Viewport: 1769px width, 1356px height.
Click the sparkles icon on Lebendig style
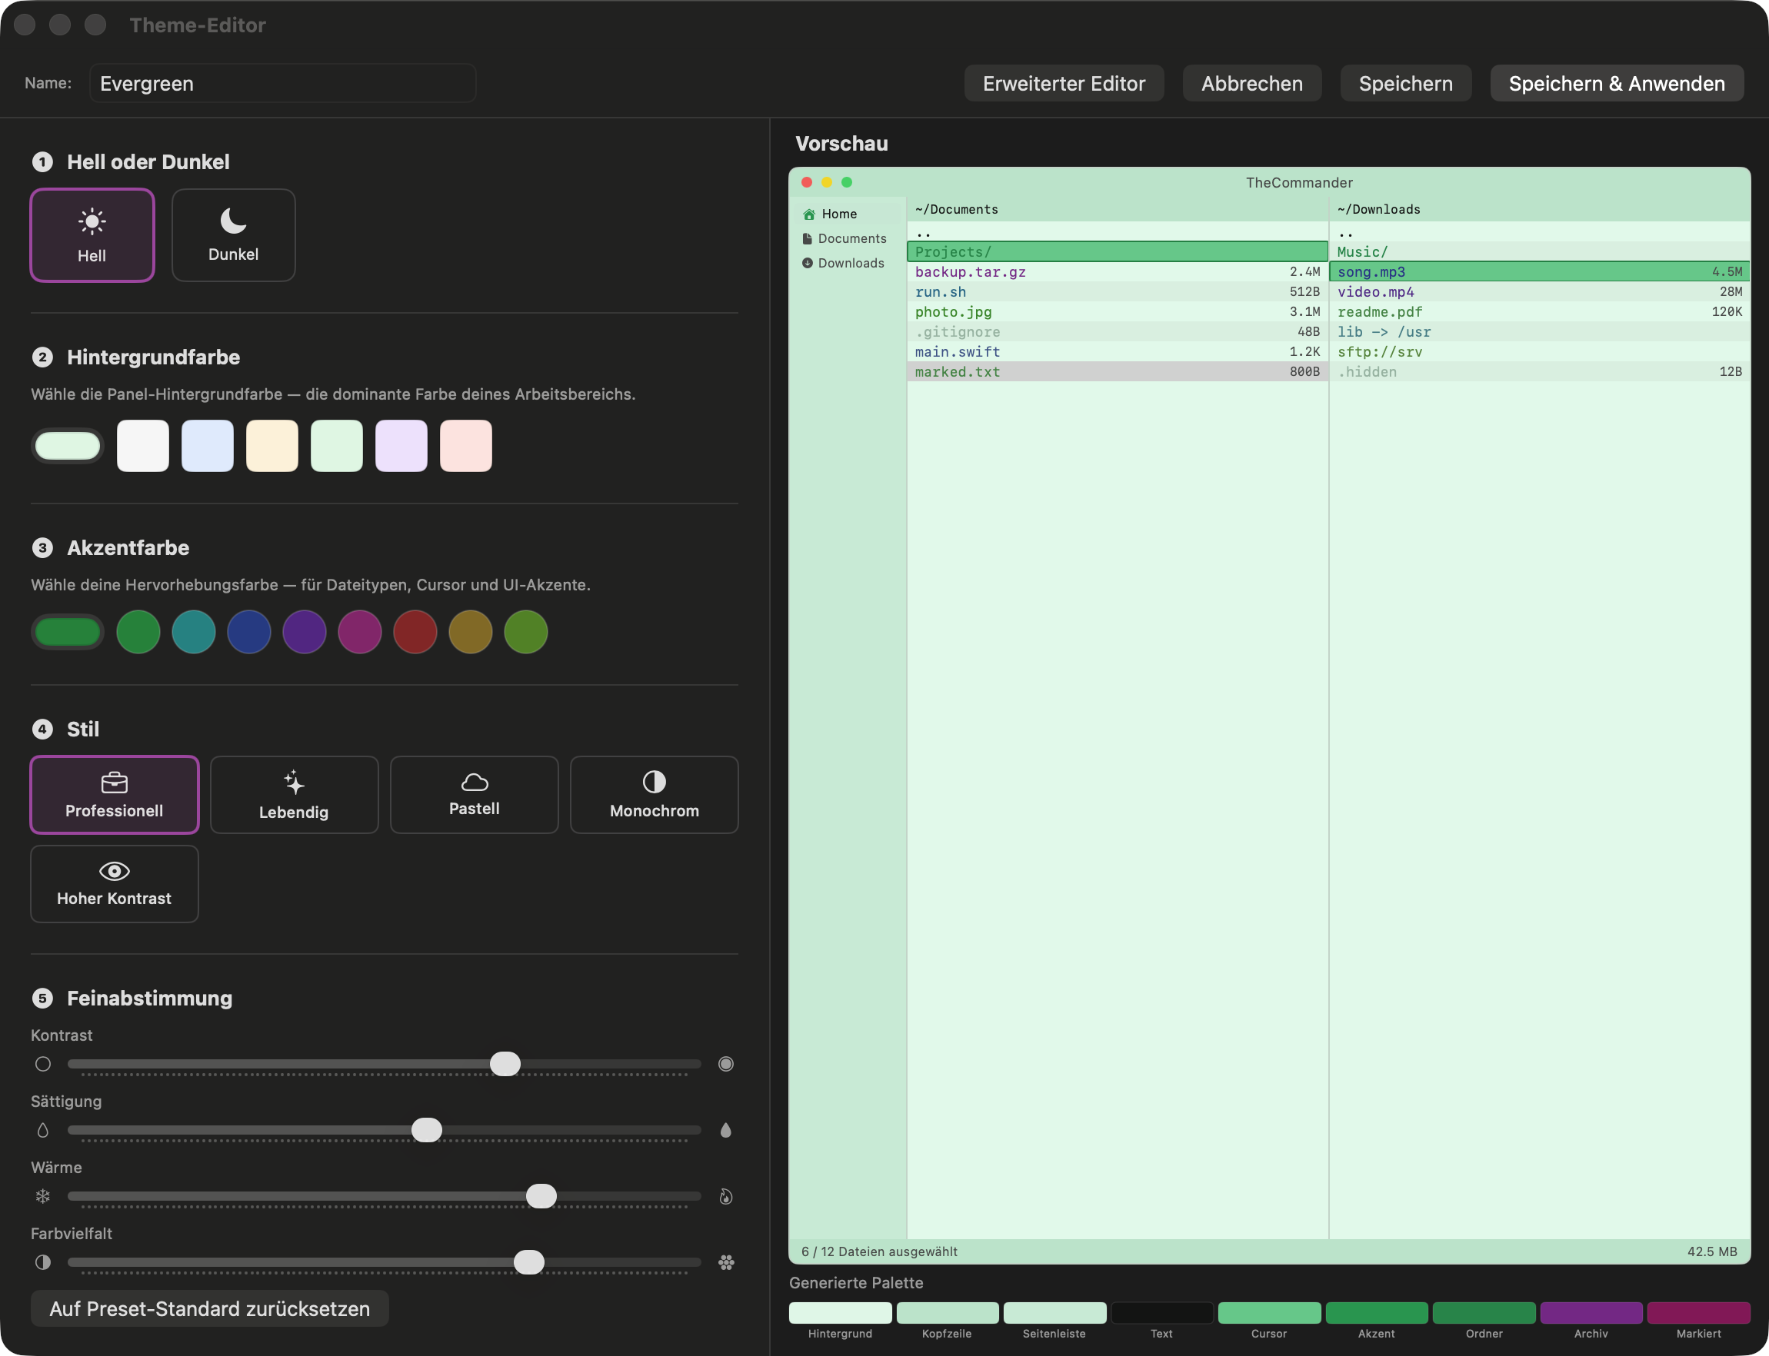point(294,781)
